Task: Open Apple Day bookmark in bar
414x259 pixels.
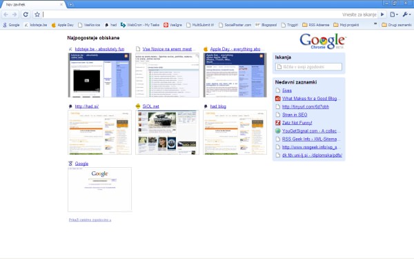Action: click(63, 25)
